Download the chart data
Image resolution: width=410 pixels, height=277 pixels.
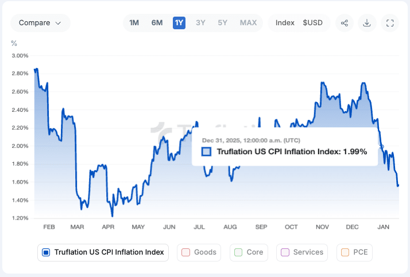coord(367,23)
